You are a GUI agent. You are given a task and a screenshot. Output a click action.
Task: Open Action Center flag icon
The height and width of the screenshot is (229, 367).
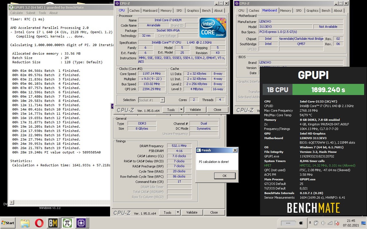click(x=337, y=223)
